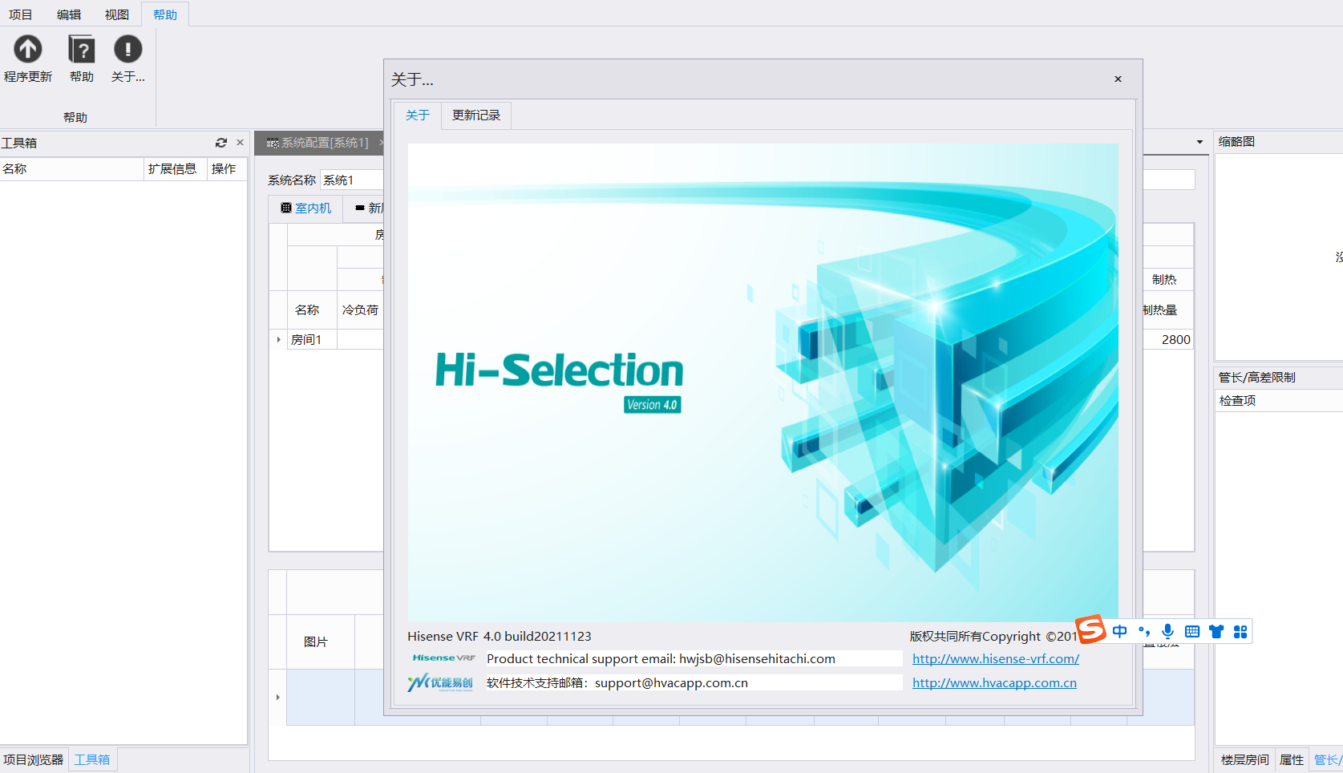Click the 名称 column header in the room table
The height and width of the screenshot is (773, 1343).
pyautogui.click(x=312, y=310)
